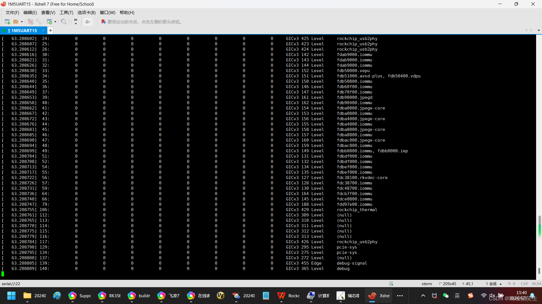Open the 工具(T) menu

(66, 13)
